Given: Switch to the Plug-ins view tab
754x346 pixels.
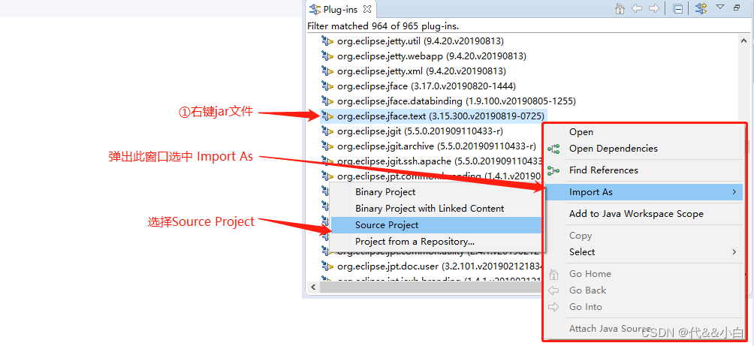Looking at the screenshot, I should [341, 9].
